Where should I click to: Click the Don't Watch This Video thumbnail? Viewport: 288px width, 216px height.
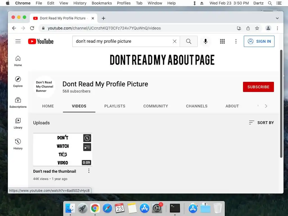tap(63, 150)
